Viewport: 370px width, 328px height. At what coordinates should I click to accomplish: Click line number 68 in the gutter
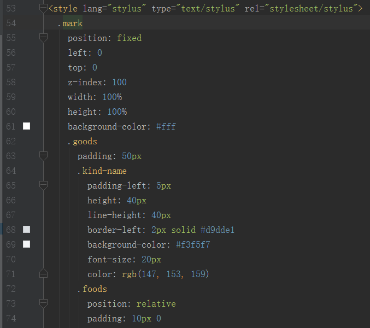point(11,230)
